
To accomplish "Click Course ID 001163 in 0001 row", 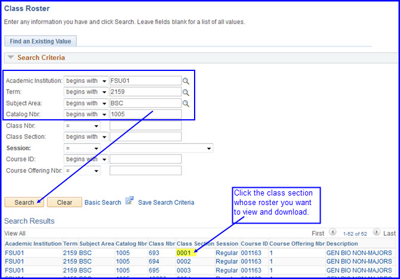I will coord(251,253).
